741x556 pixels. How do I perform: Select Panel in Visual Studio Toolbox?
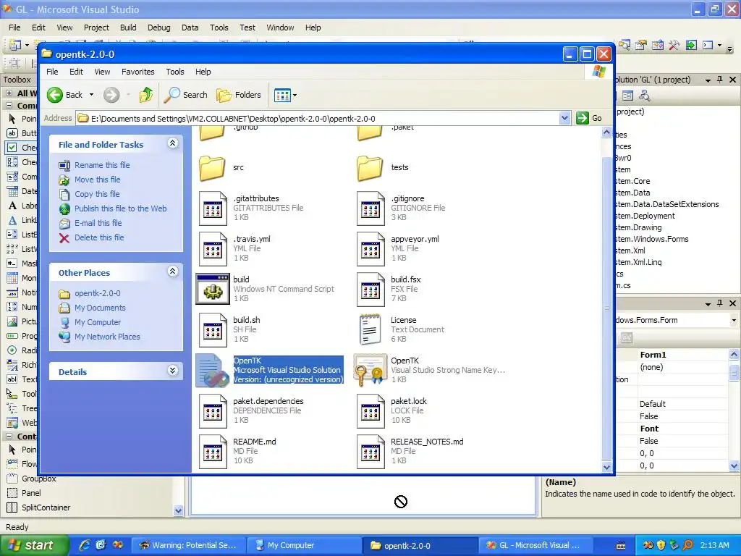(31, 493)
